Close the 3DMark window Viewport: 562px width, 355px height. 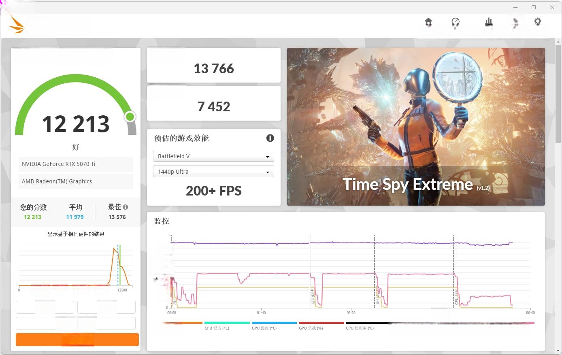[552, 7]
